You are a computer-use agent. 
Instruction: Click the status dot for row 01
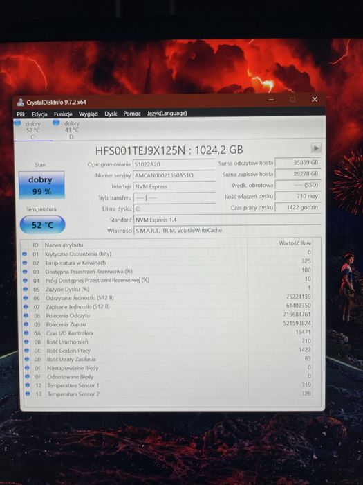[25, 254]
